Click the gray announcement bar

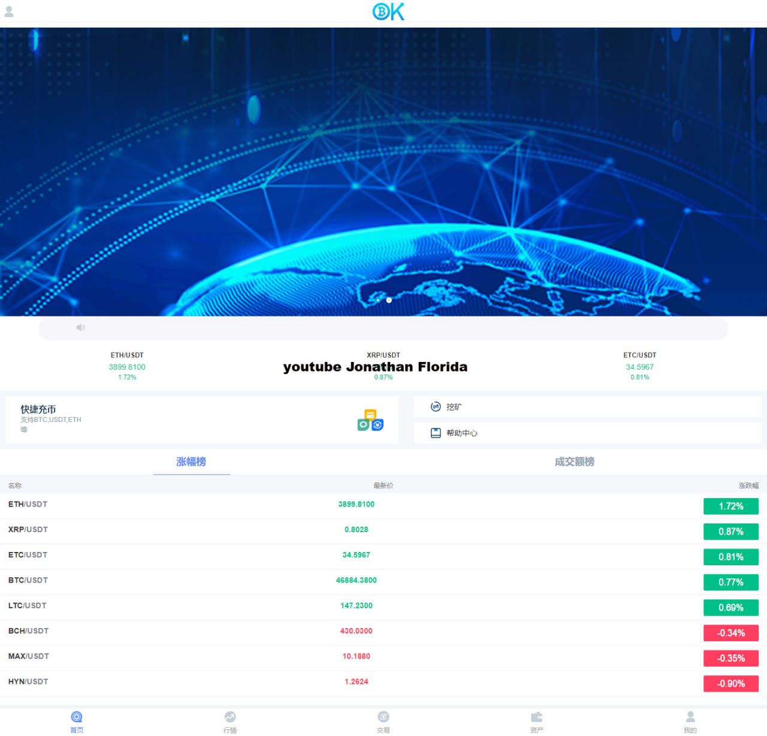click(x=383, y=328)
